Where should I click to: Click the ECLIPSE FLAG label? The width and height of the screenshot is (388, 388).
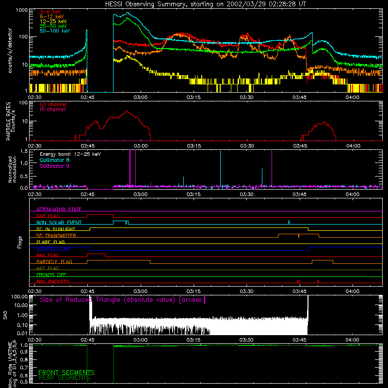point(53,249)
